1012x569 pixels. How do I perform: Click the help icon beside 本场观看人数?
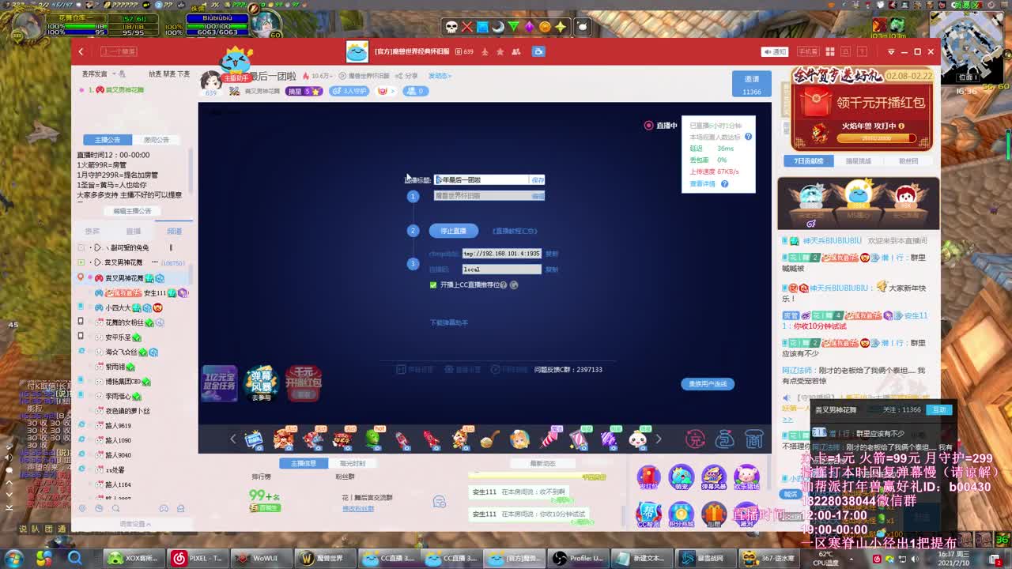pos(748,137)
